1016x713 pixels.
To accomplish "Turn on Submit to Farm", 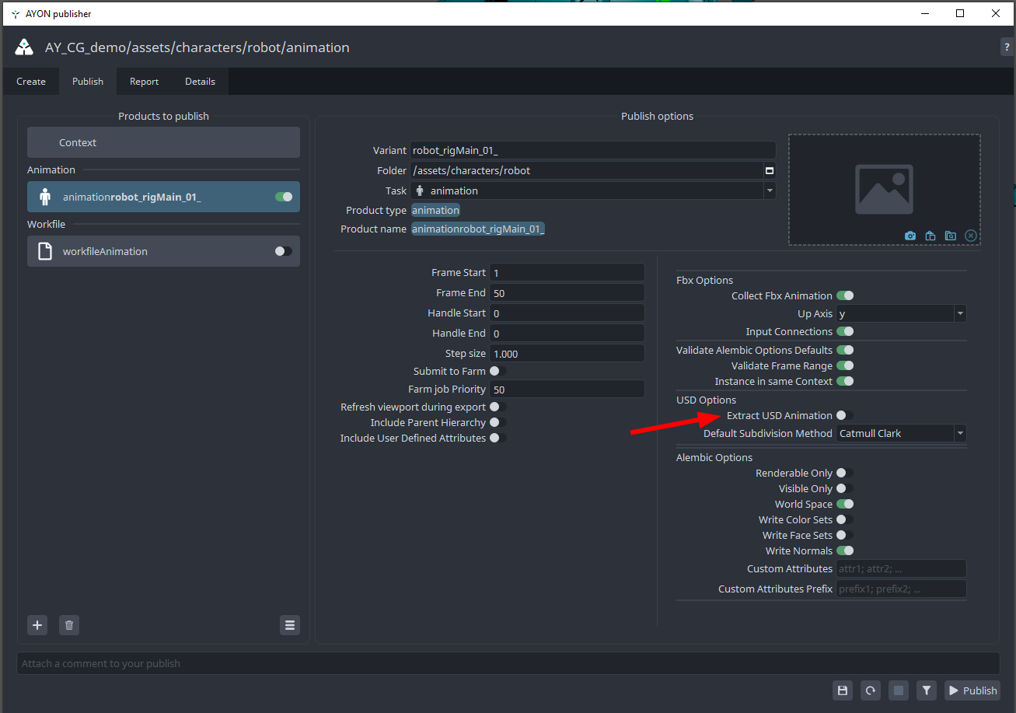I will pyautogui.click(x=498, y=372).
